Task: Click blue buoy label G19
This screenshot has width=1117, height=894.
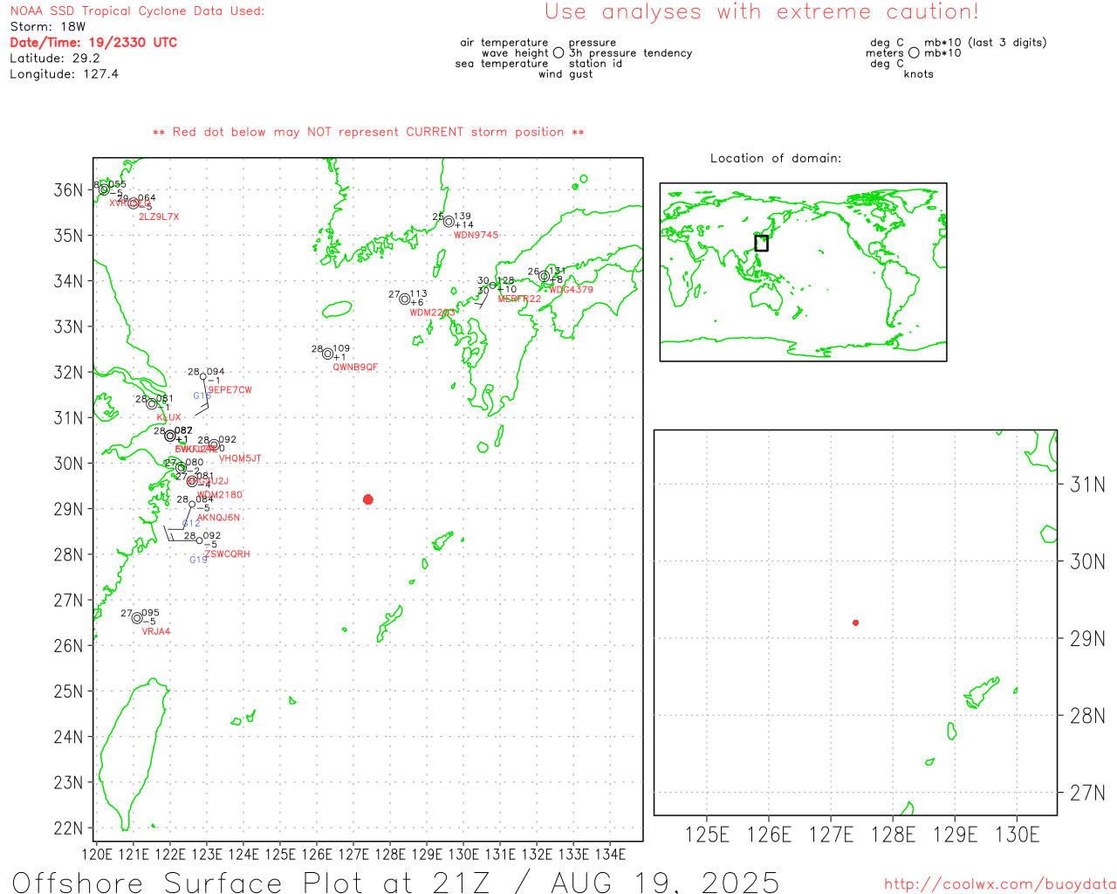Action: pyautogui.click(x=199, y=560)
